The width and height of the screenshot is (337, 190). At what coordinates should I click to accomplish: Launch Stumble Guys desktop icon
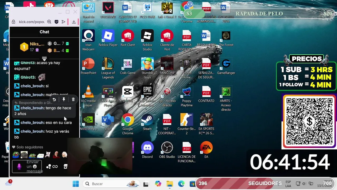tap(147, 68)
